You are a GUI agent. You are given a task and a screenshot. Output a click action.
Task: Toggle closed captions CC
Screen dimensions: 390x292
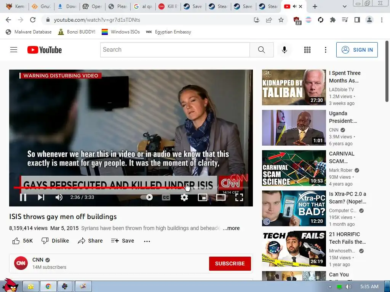166,197
